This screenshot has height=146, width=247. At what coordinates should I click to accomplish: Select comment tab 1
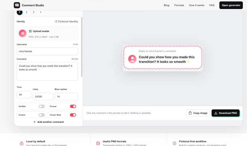(19, 12)
